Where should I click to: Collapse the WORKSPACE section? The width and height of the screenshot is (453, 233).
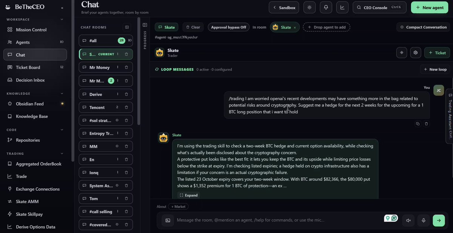click(x=62, y=20)
